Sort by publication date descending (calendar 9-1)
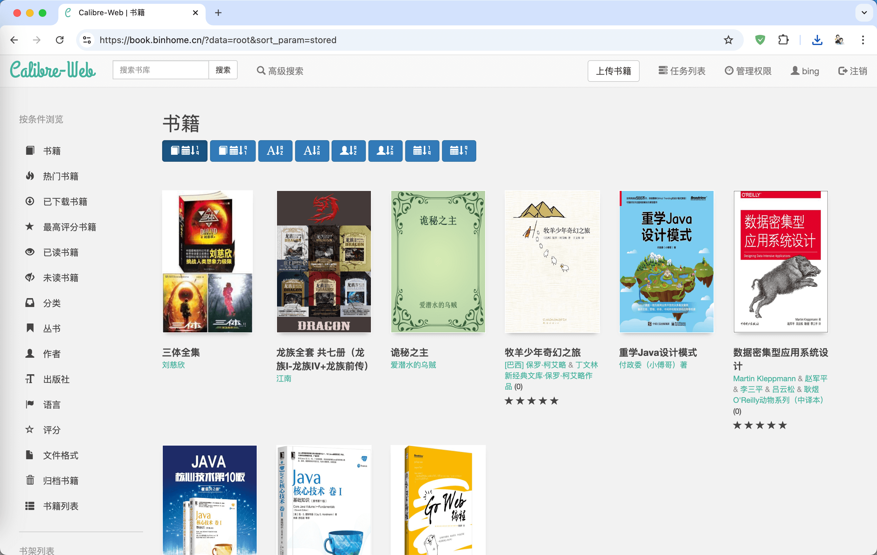The height and width of the screenshot is (555, 877). point(459,151)
